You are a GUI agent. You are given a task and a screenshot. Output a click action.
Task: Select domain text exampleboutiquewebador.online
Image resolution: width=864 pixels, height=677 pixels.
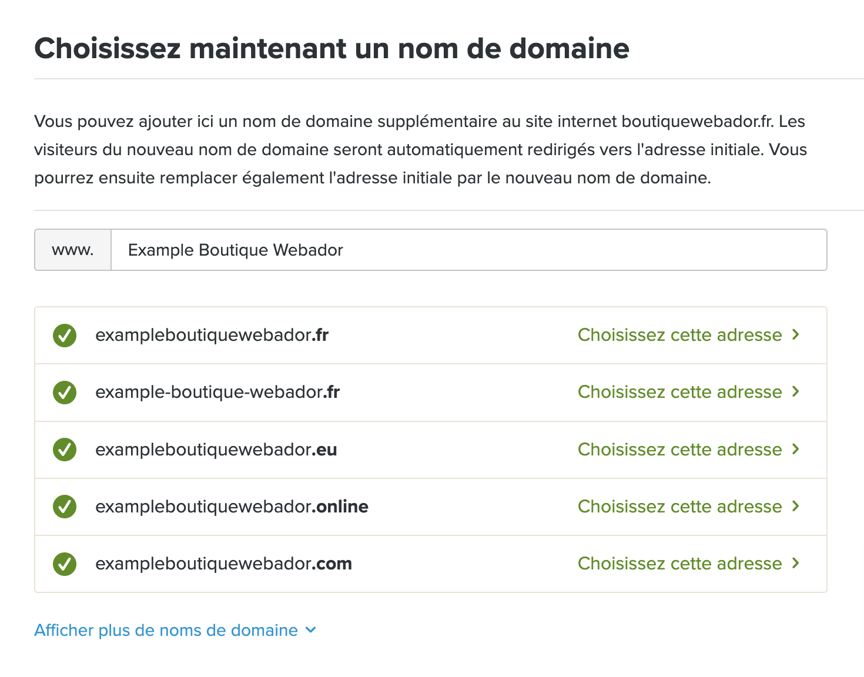tap(232, 507)
